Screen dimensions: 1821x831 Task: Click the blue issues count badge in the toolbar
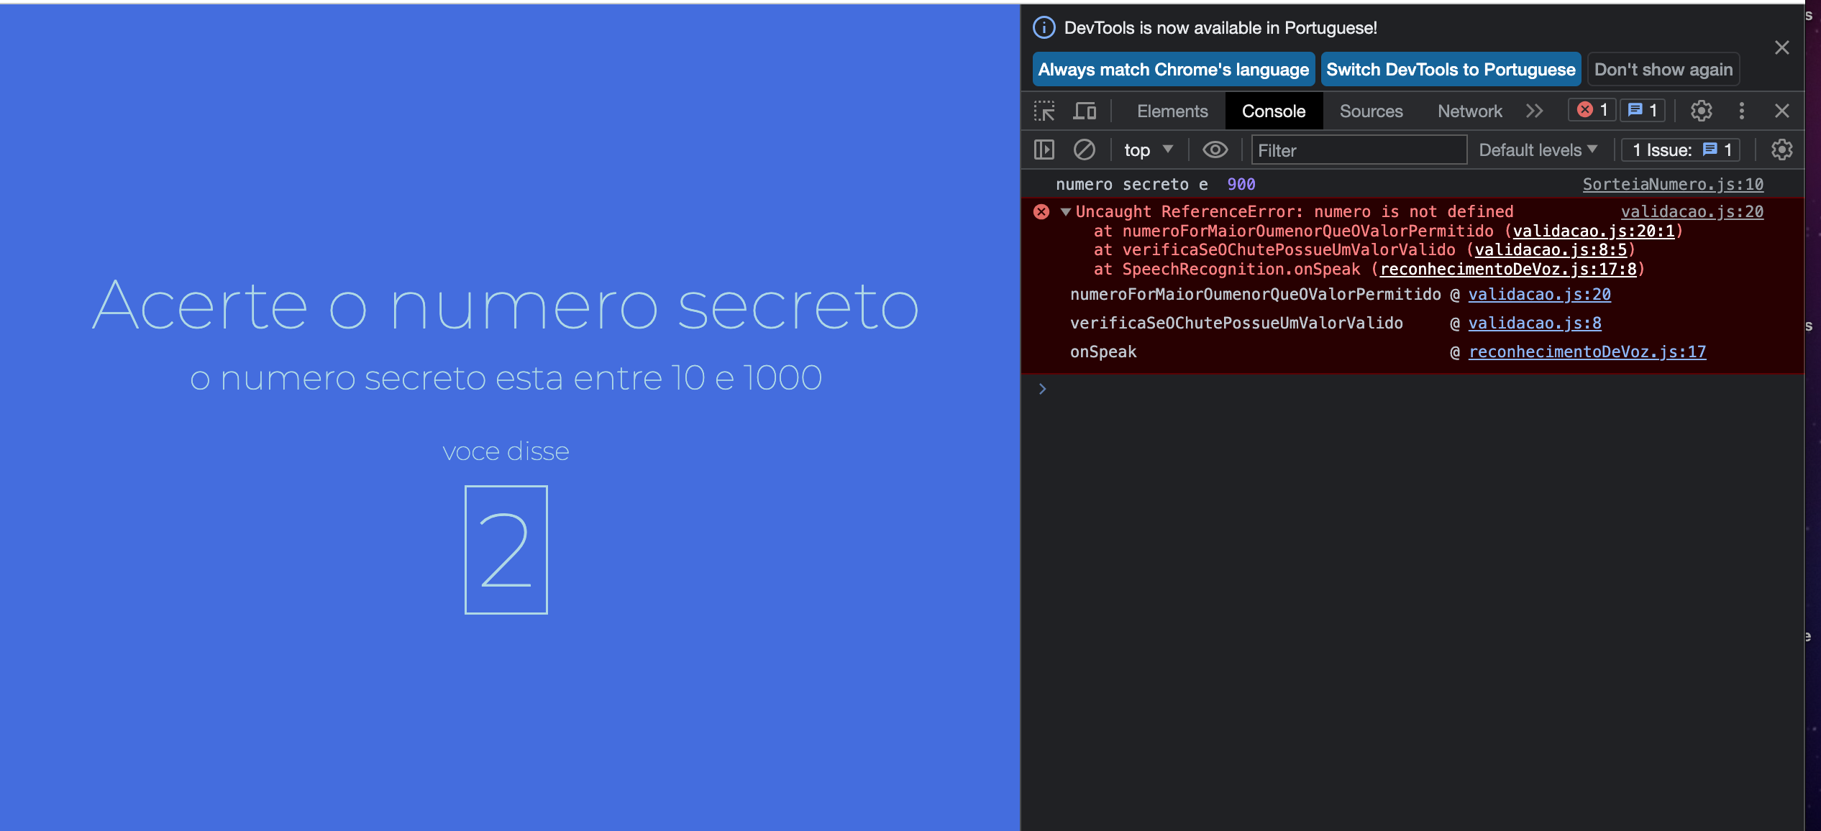[1643, 110]
